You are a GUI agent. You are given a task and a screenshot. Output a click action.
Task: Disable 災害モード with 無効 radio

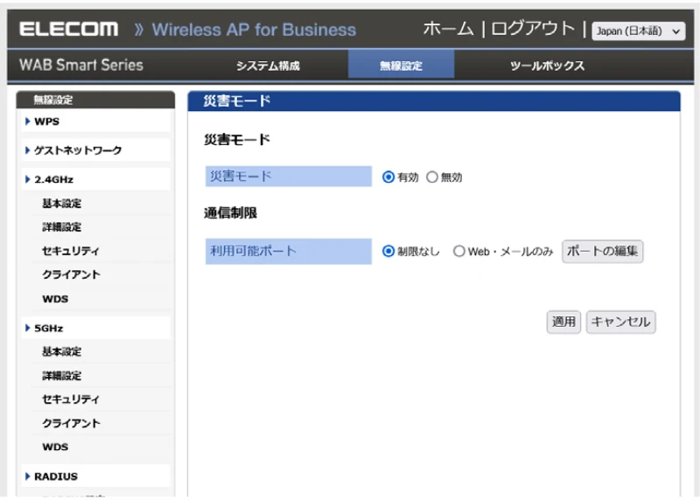click(431, 177)
